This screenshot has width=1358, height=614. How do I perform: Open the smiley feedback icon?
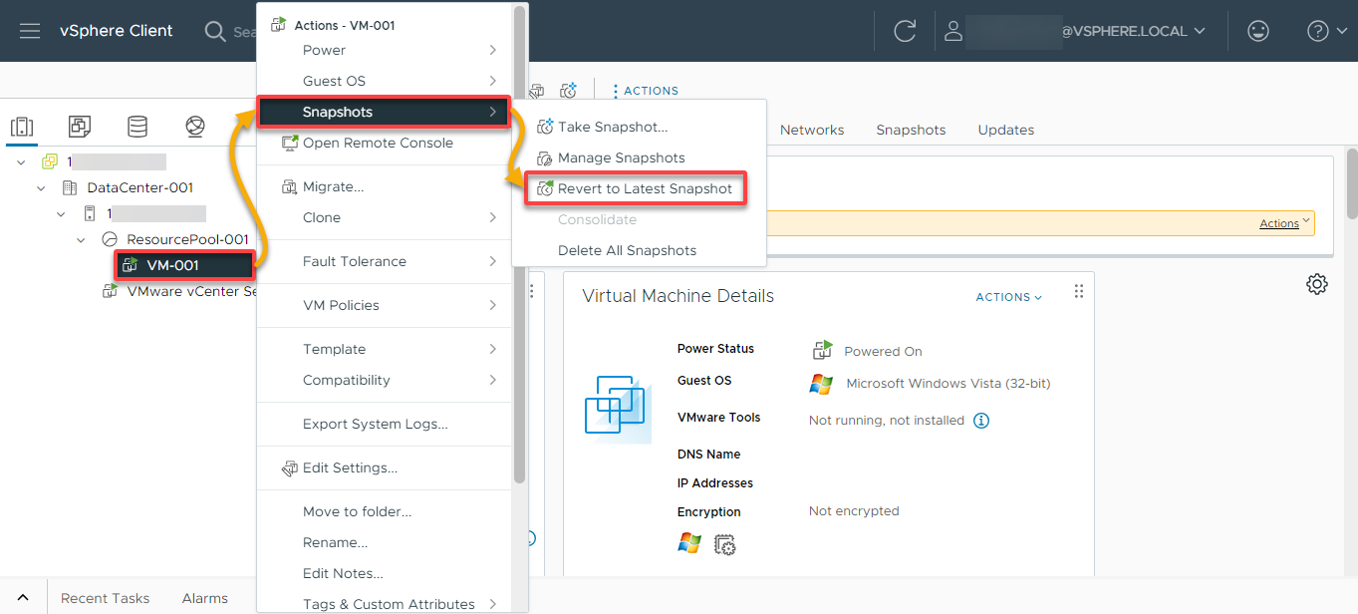1258,31
